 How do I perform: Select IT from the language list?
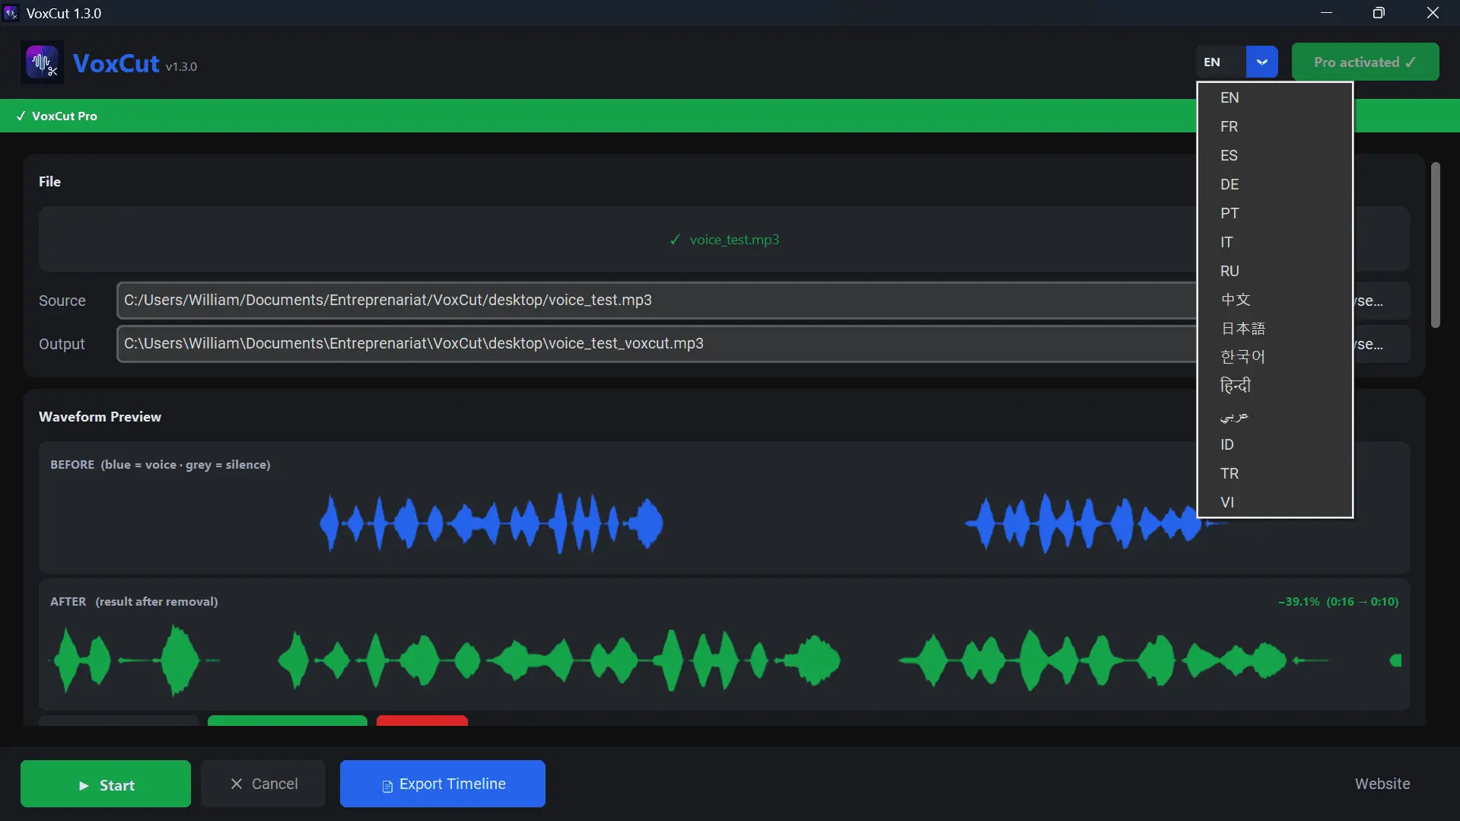click(1274, 243)
